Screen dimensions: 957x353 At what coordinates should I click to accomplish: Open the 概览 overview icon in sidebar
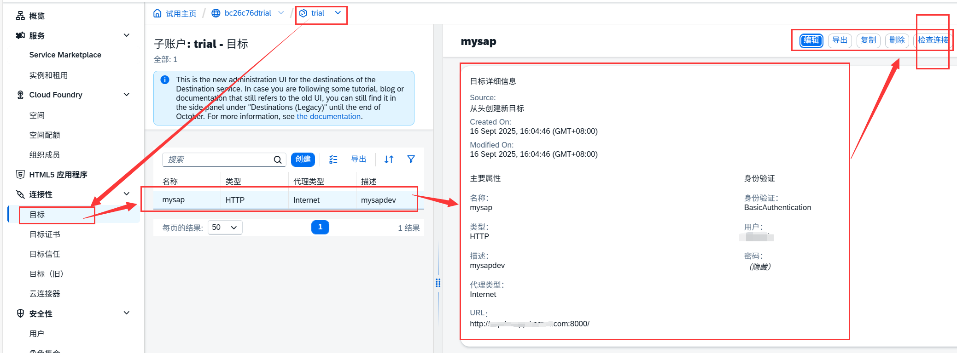coord(20,16)
